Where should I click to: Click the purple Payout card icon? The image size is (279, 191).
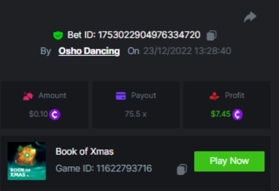click(x=121, y=96)
